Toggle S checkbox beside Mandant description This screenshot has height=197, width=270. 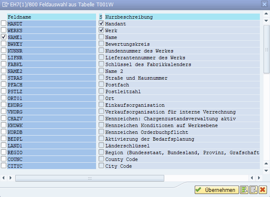coord(102,23)
